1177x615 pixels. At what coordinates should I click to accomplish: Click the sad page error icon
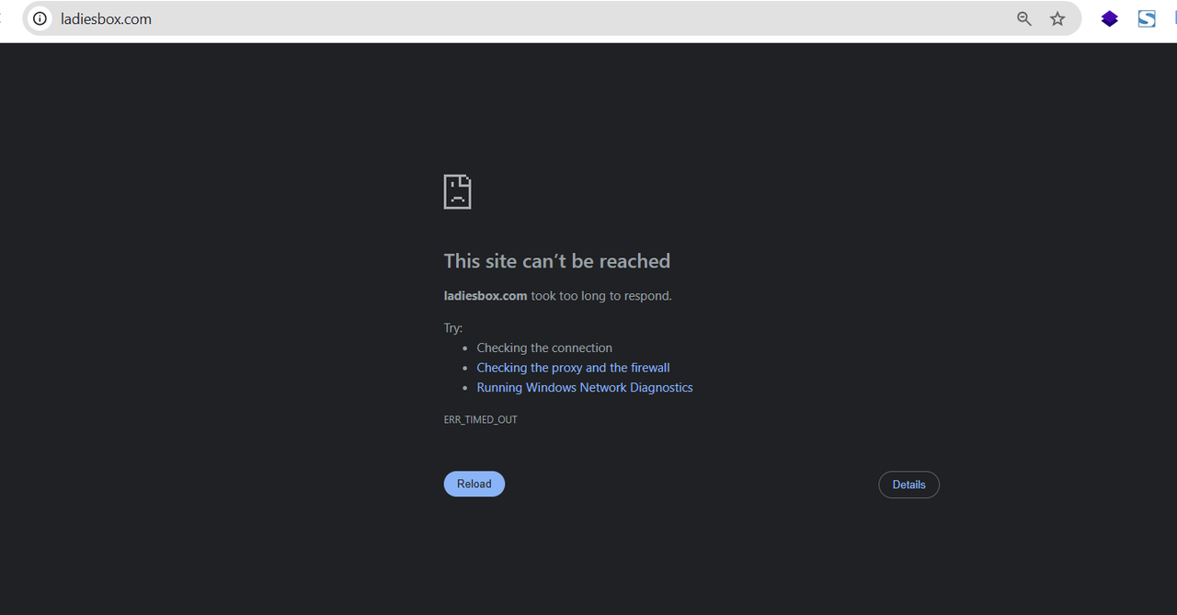pos(457,191)
